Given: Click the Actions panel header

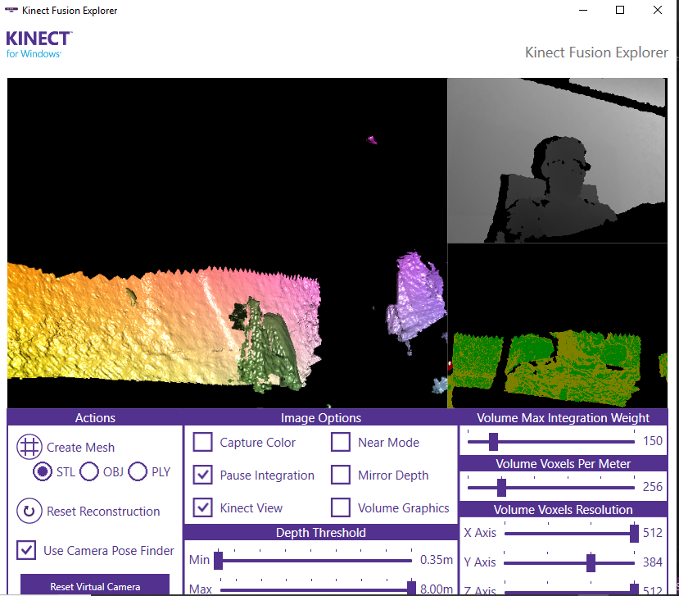Looking at the screenshot, I should pyautogui.click(x=95, y=417).
